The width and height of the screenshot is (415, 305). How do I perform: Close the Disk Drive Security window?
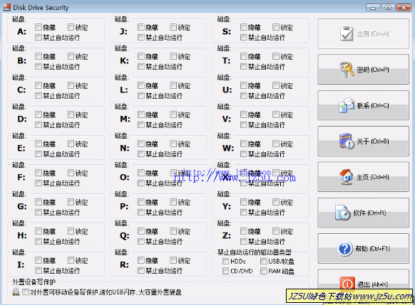point(404,7)
